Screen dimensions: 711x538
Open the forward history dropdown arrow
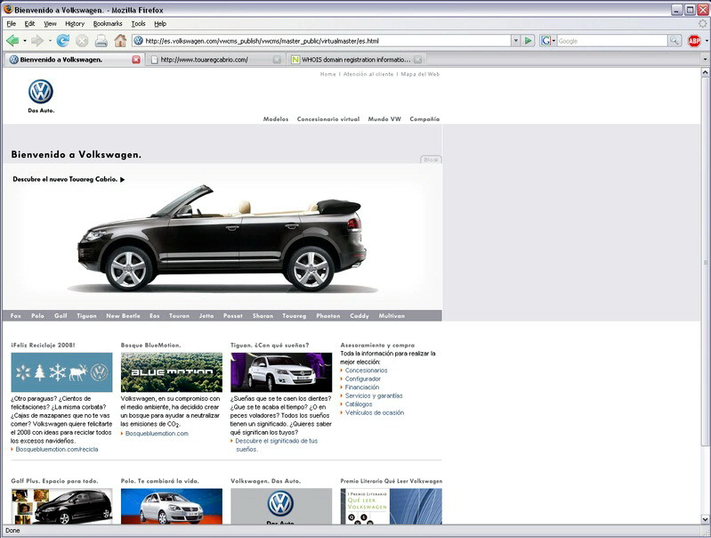[50, 41]
